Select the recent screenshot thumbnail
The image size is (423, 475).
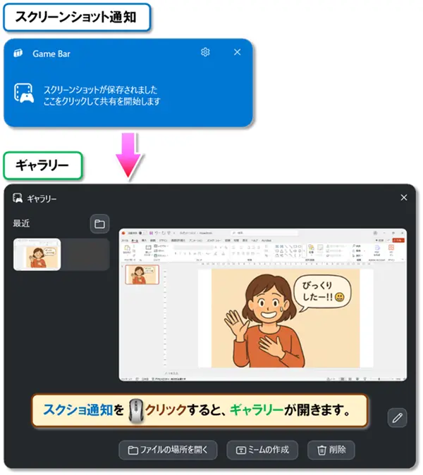(37, 255)
